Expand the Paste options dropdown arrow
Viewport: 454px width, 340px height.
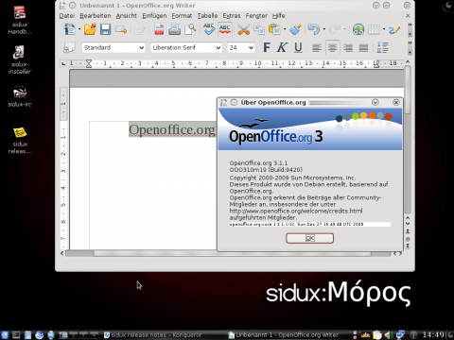(x=285, y=29)
